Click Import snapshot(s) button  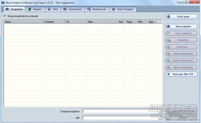tap(181, 67)
